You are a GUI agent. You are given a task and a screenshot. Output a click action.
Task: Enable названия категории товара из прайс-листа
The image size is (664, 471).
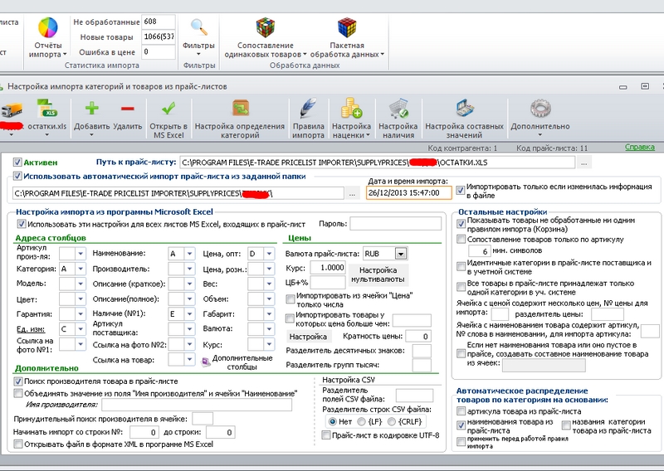point(566,425)
